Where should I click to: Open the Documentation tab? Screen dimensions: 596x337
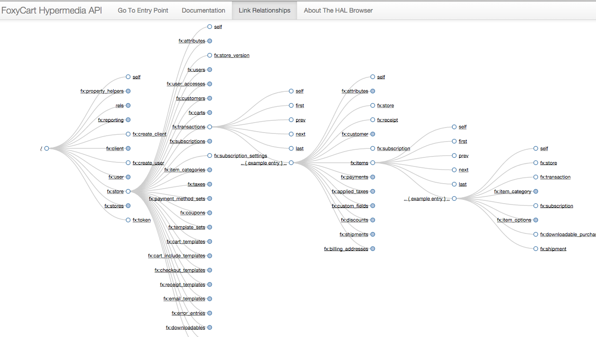coord(203,10)
